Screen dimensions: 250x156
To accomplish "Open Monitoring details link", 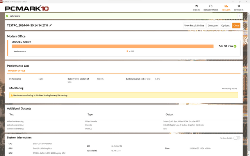I will pos(229,89).
